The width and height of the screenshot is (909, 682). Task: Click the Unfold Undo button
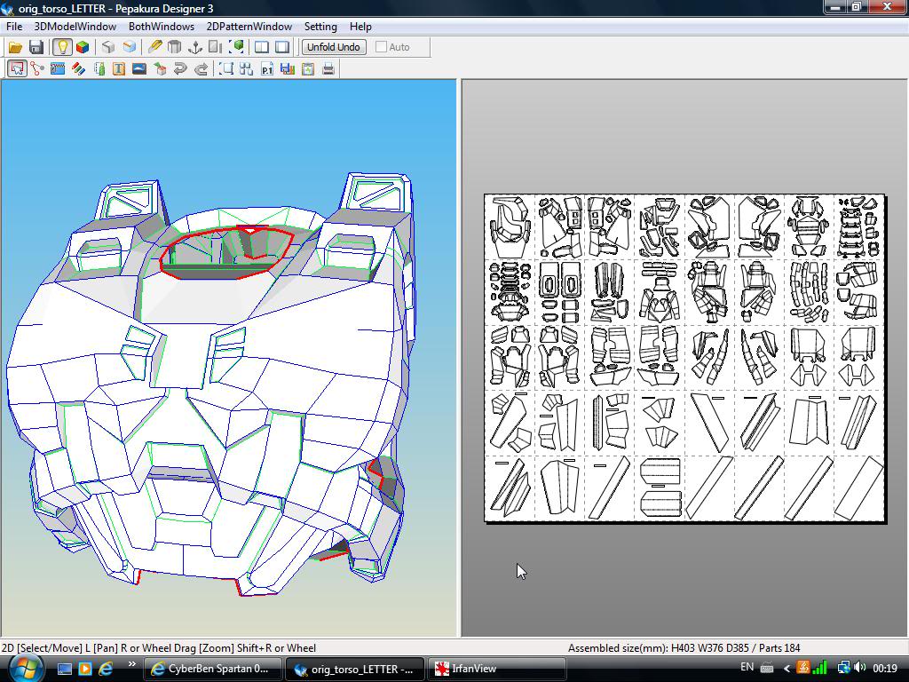334,47
